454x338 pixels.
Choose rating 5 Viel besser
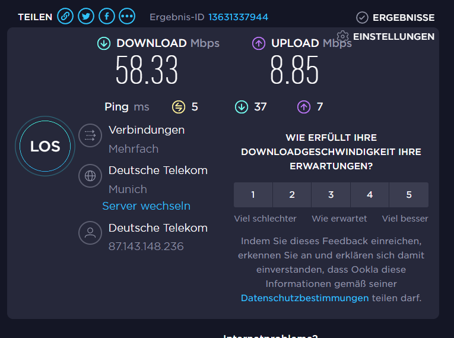(408, 195)
